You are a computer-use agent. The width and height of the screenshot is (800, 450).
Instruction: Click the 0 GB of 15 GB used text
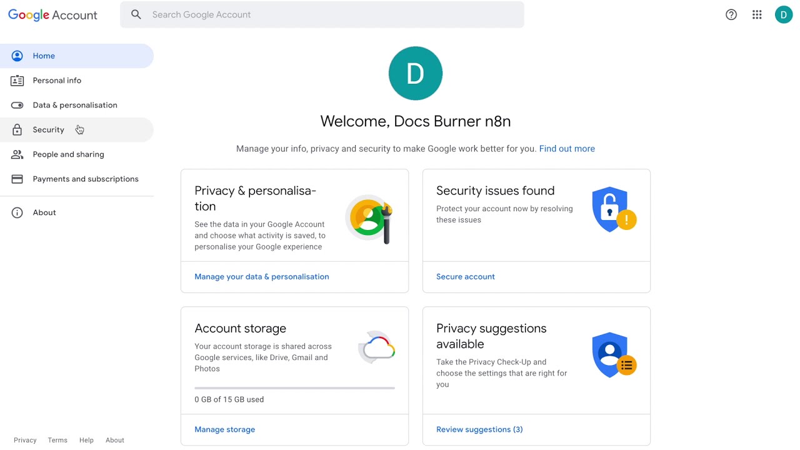229,399
